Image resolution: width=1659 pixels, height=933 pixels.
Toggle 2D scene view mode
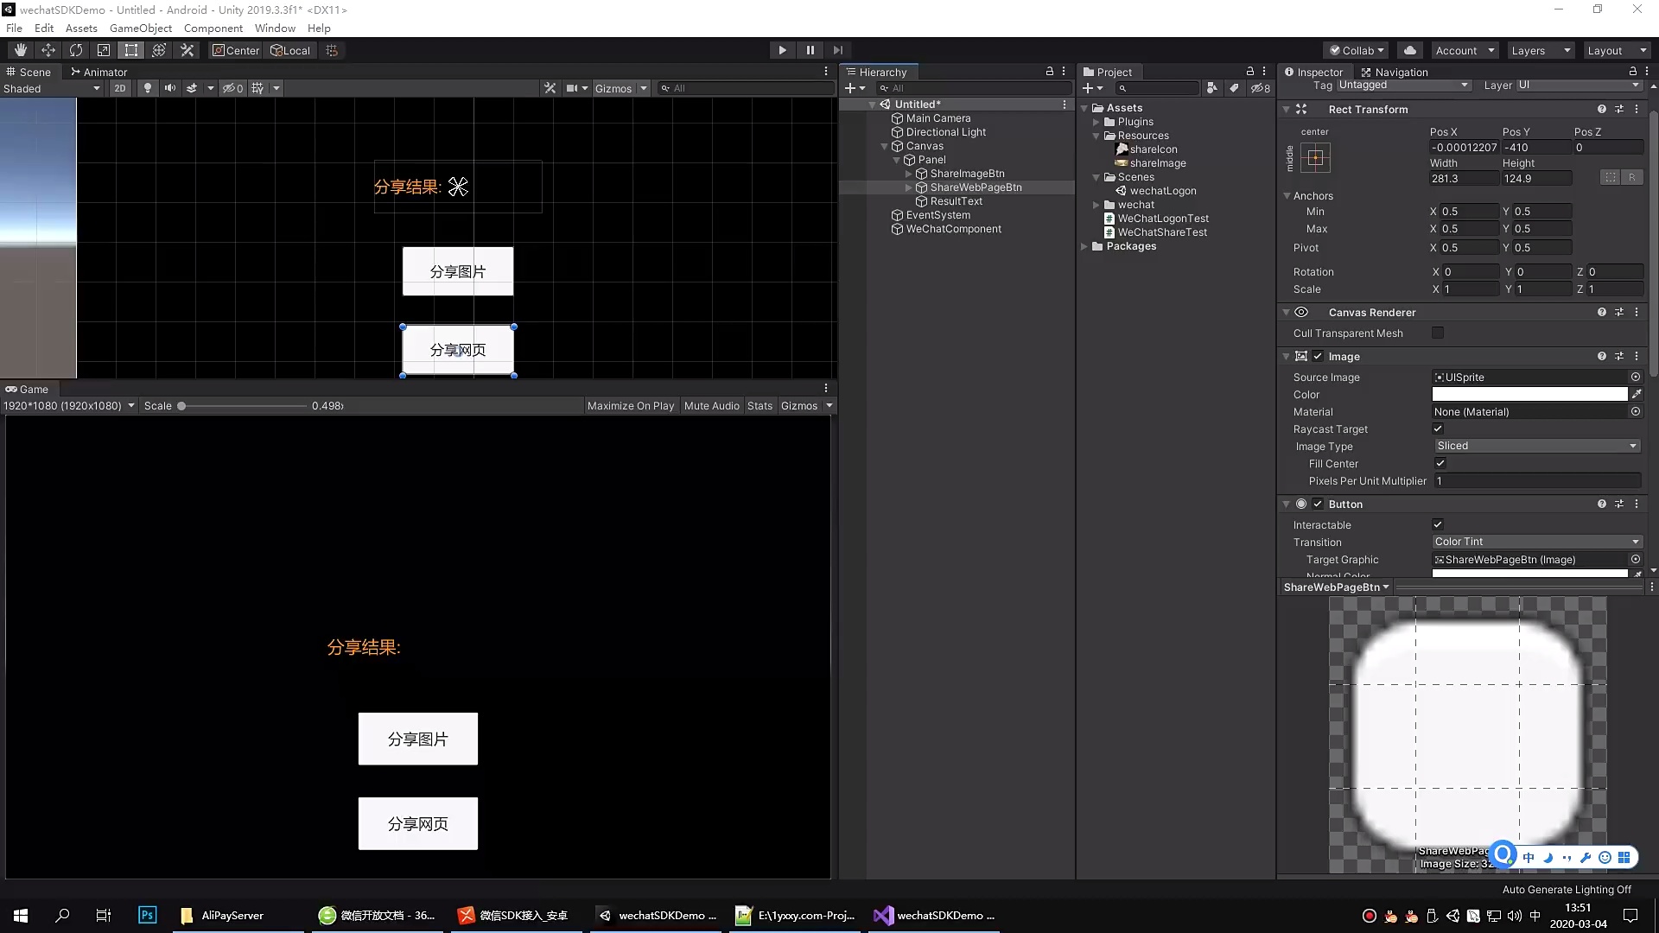click(120, 88)
